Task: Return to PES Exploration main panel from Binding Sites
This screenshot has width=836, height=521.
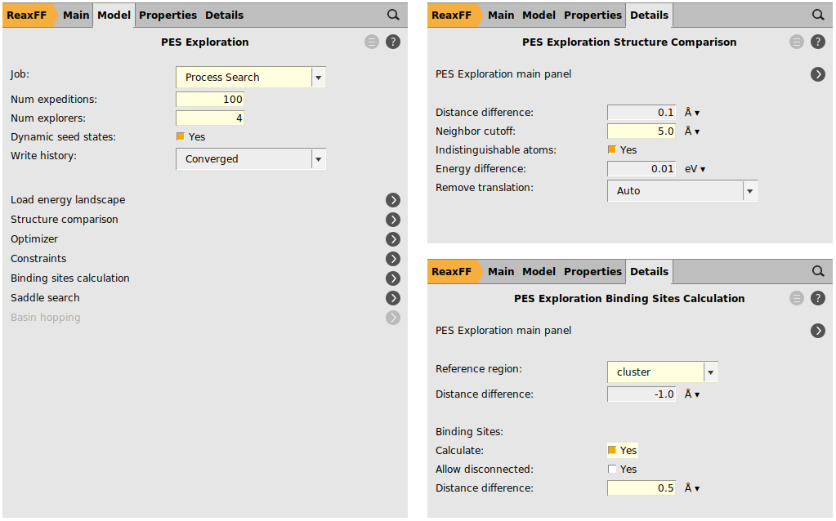Action: point(818,331)
